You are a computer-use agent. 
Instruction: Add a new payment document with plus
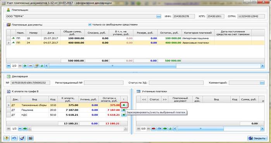(x=25, y=66)
